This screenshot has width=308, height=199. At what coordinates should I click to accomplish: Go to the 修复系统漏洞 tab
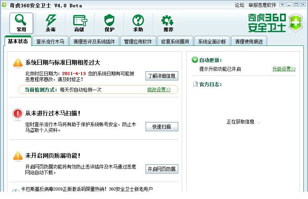pyautogui.click(x=175, y=41)
